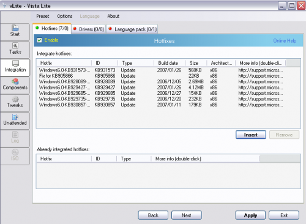Select the Integration sidebar section
306x224 pixels.
(x=15, y=67)
